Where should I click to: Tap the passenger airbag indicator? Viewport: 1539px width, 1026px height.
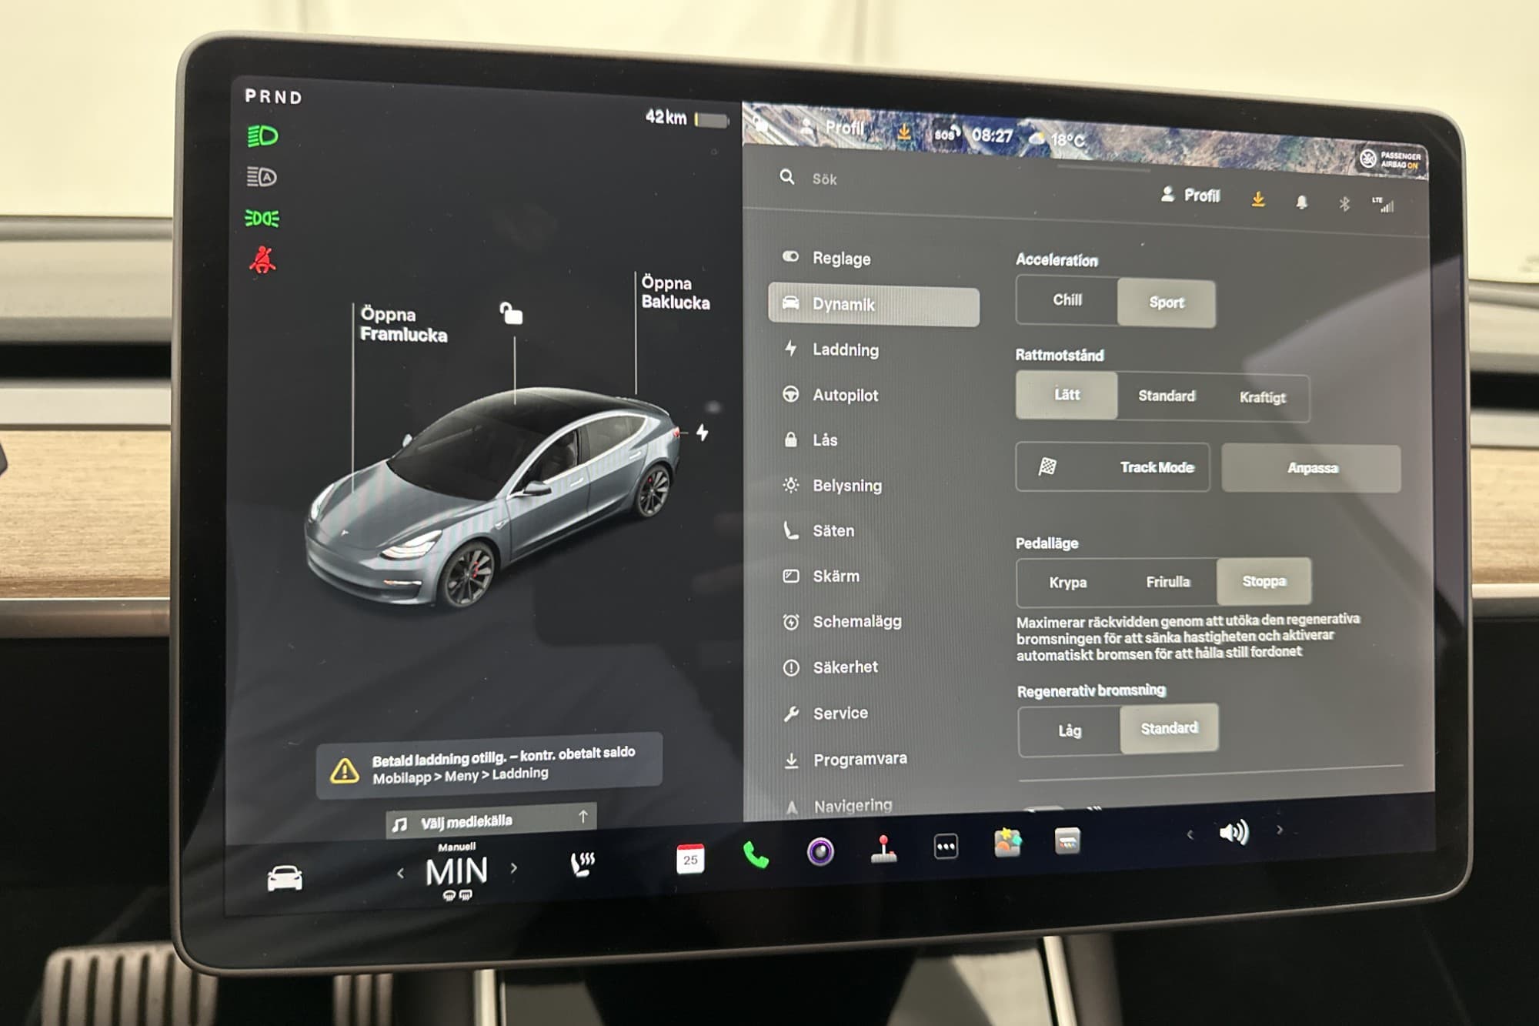coord(1390,159)
